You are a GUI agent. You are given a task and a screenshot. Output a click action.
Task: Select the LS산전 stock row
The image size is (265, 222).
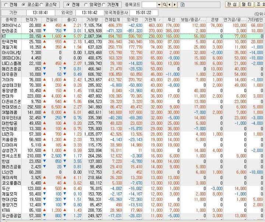132,172
